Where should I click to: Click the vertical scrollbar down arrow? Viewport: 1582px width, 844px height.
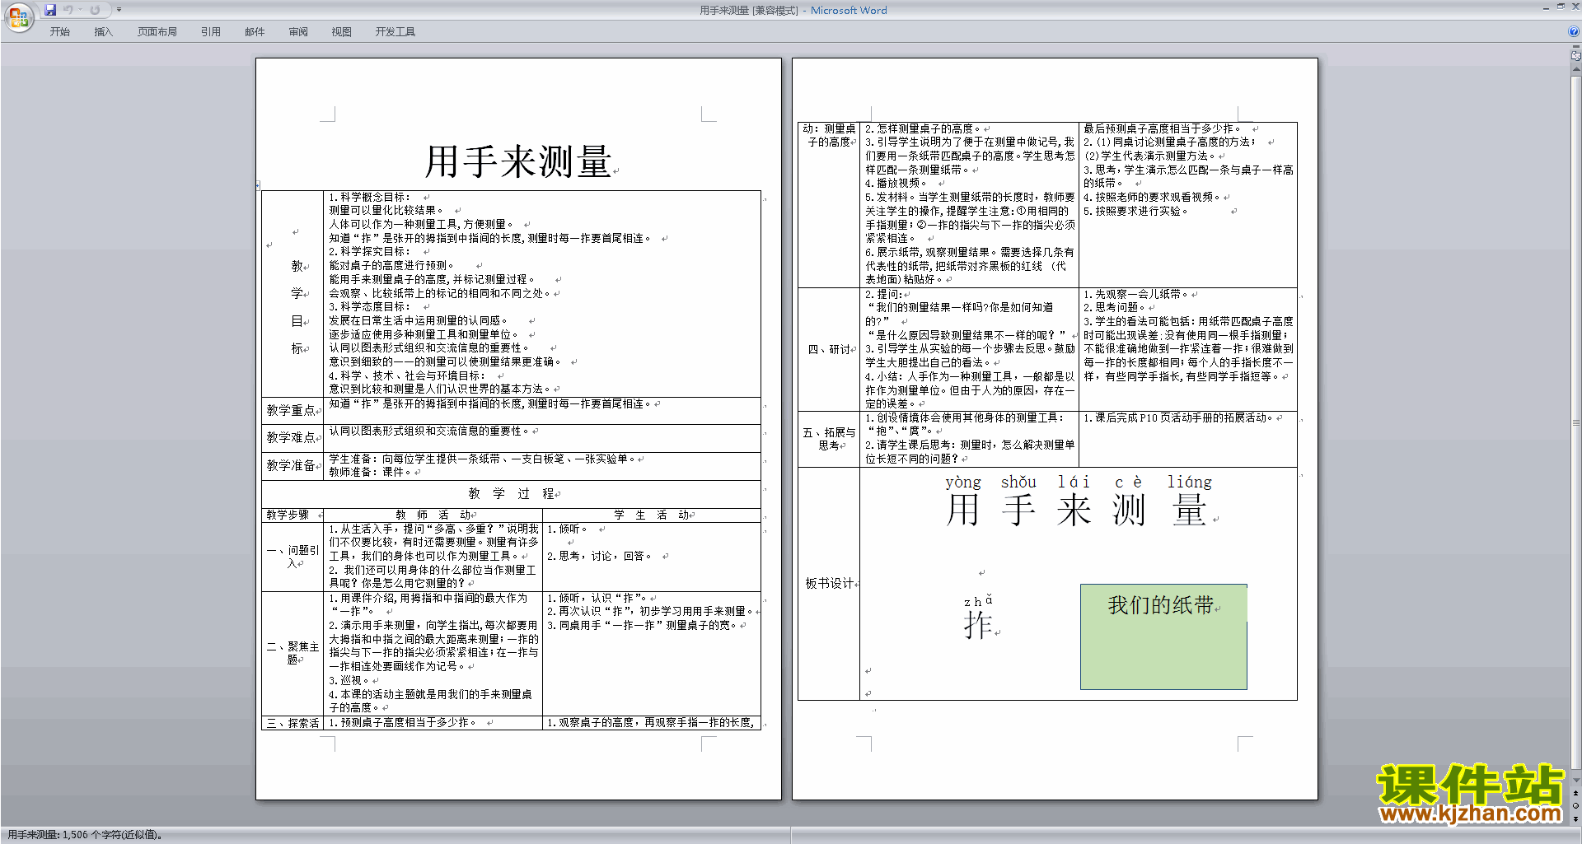pyautogui.click(x=1576, y=780)
